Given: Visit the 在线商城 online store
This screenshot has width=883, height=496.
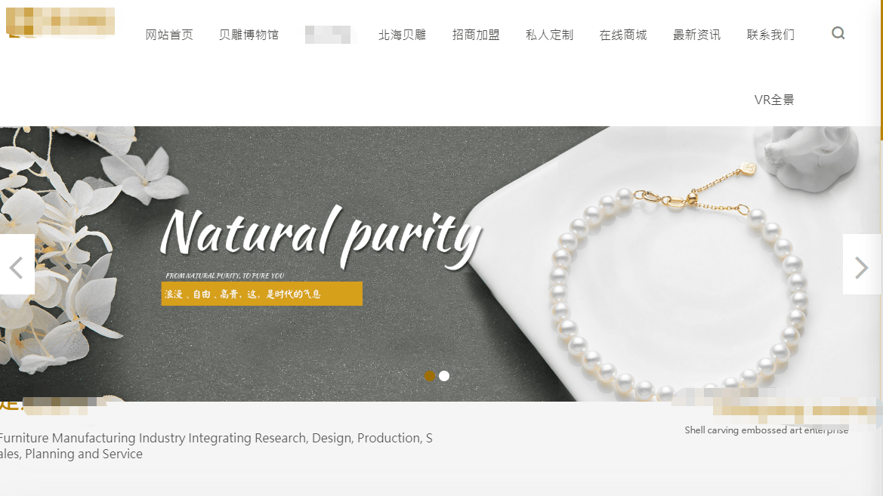Looking at the screenshot, I should (623, 35).
